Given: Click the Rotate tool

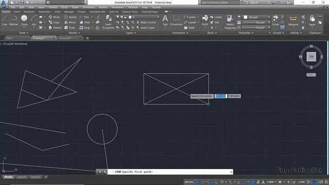Looking at the screenshot, I should [x=70, y=17].
